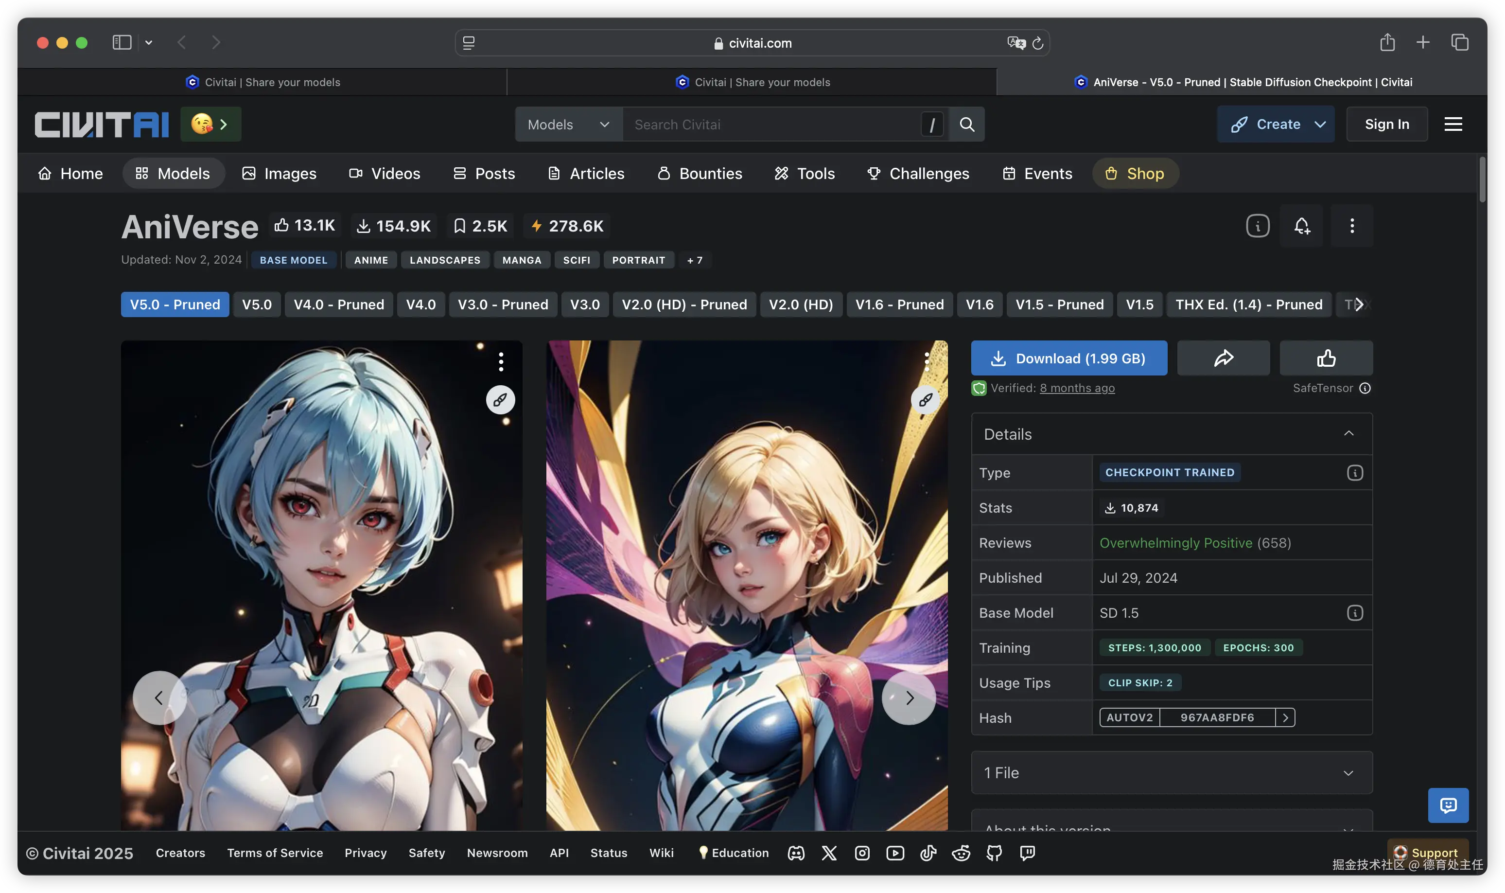This screenshot has height=893, width=1505.
Task: Open the blue feedback chat button
Action: pos(1448,804)
